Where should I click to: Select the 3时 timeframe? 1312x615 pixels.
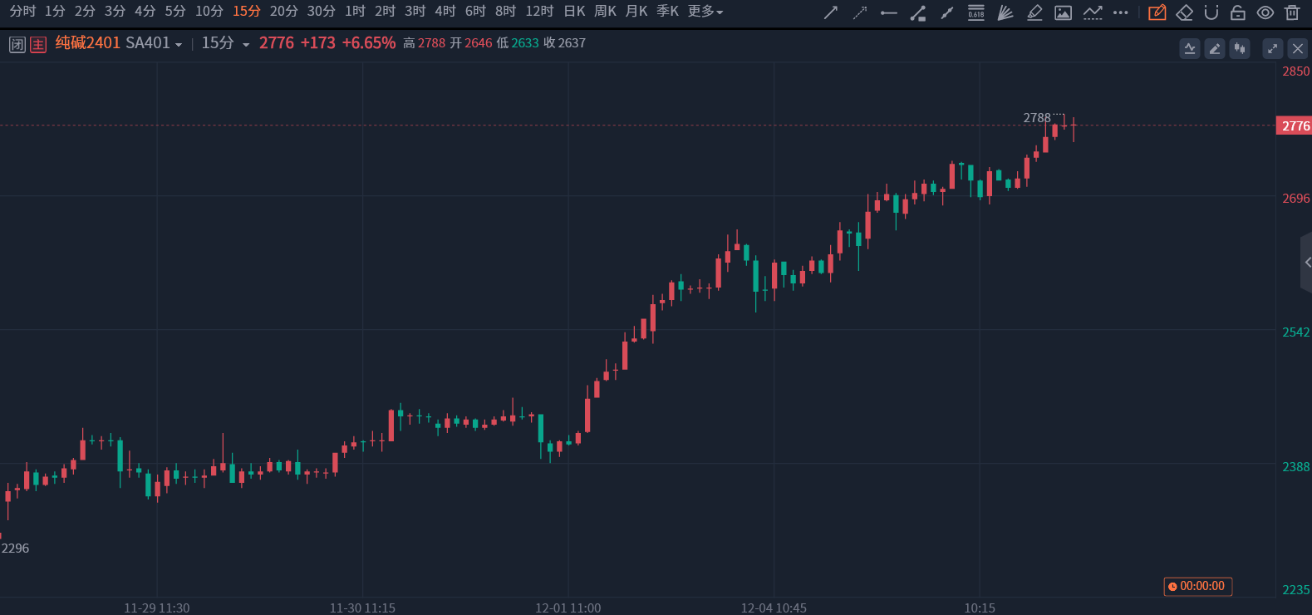[x=415, y=12]
